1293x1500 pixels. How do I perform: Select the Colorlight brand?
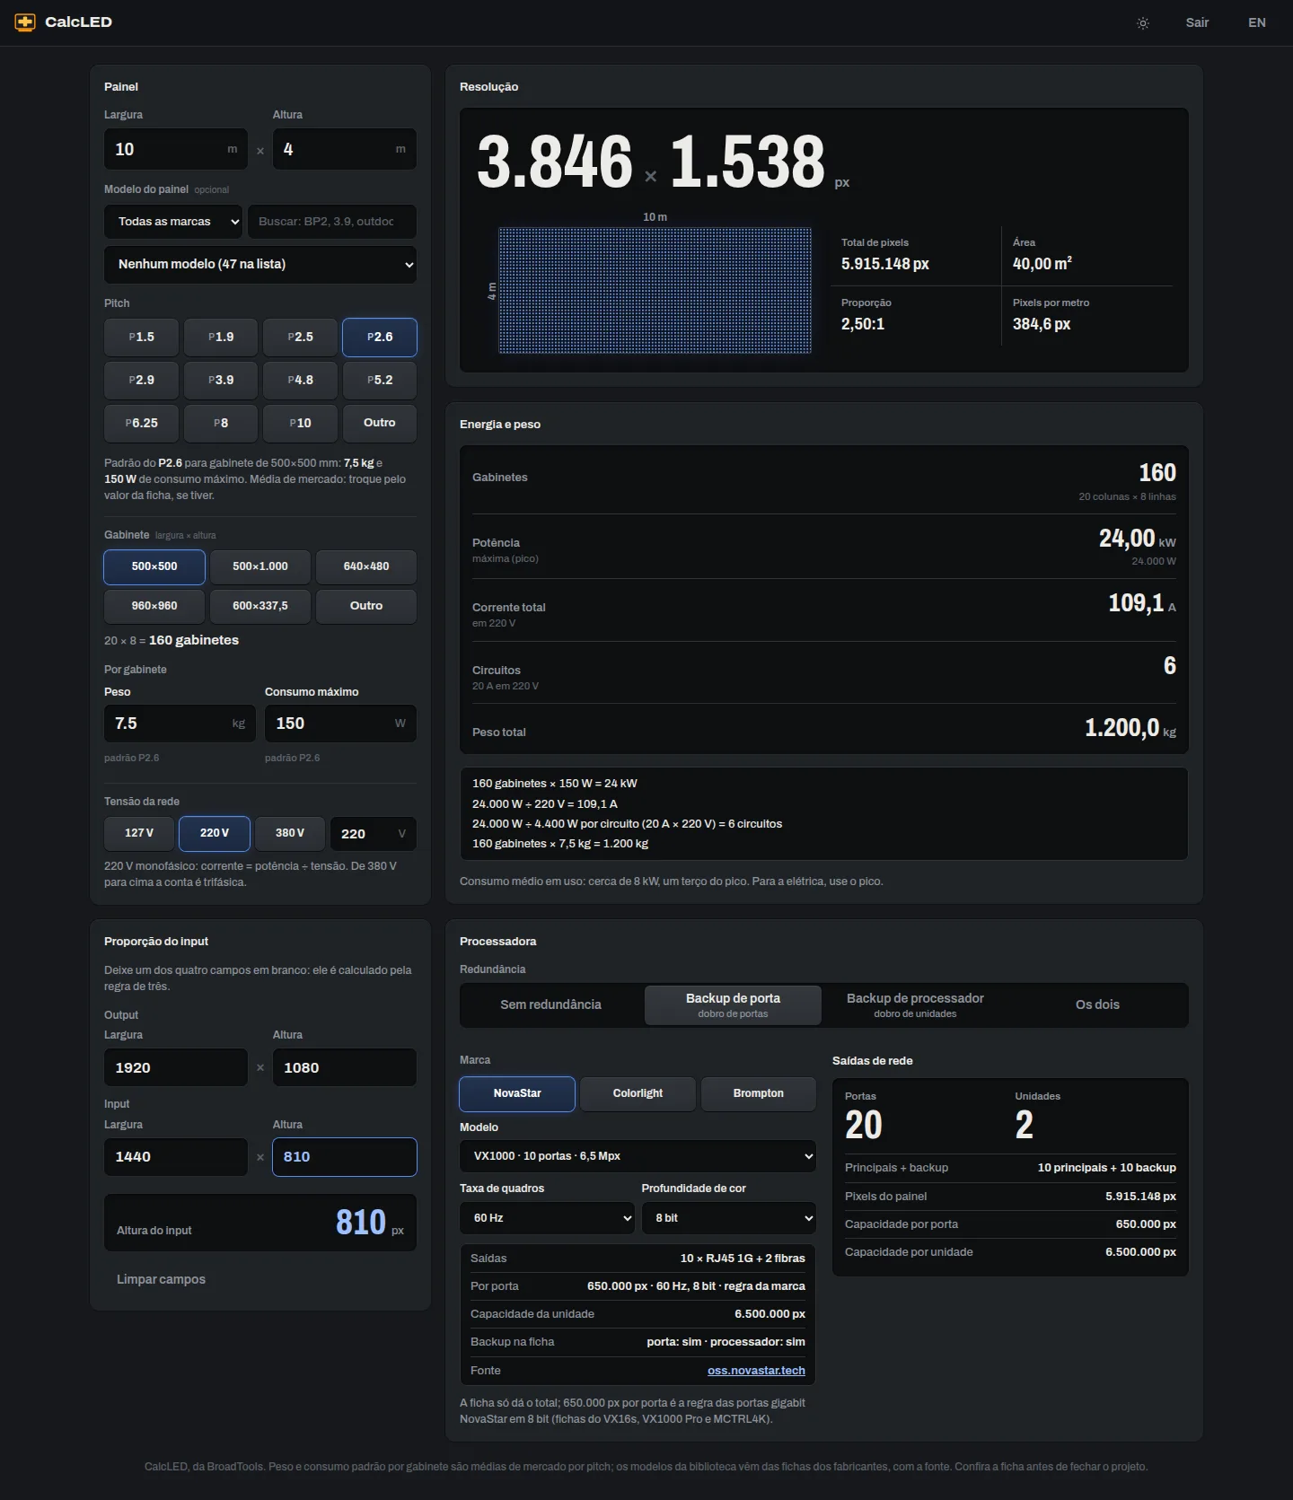[x=638, y=1094]
